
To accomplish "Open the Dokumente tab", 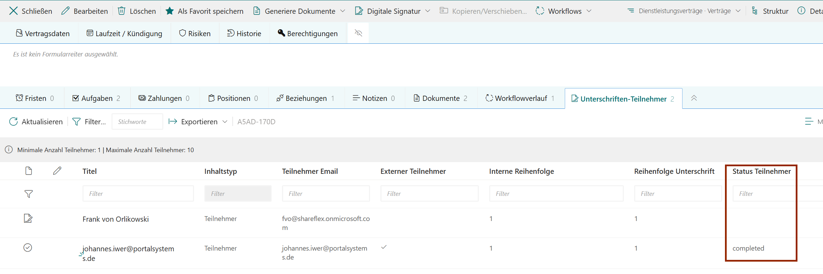I will pos(440,98).
